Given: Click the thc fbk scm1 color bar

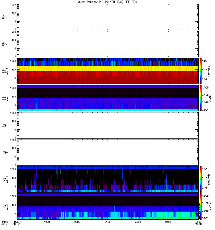Looking at the screenshot, I should coord(201,206).
